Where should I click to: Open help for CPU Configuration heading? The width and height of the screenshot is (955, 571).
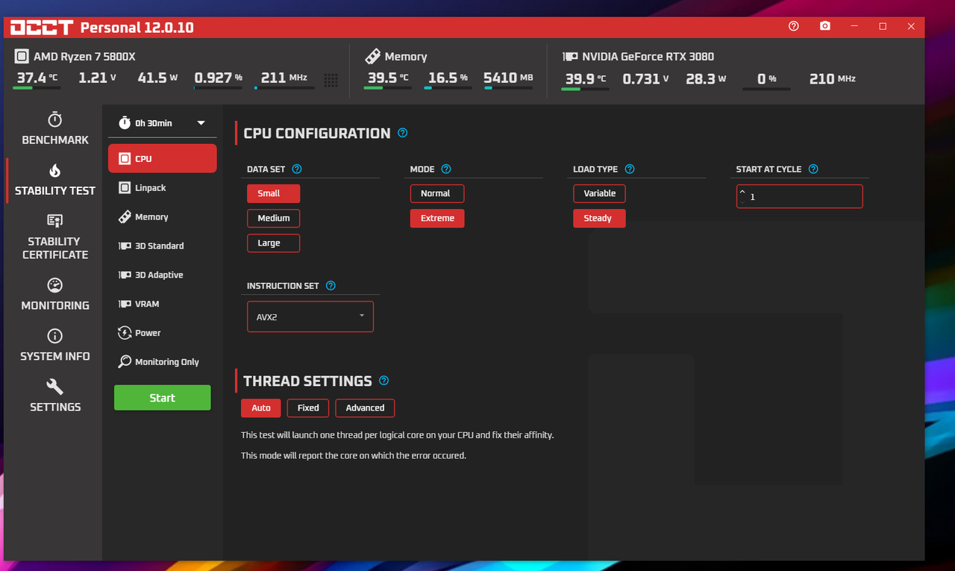tap(403, 133)
